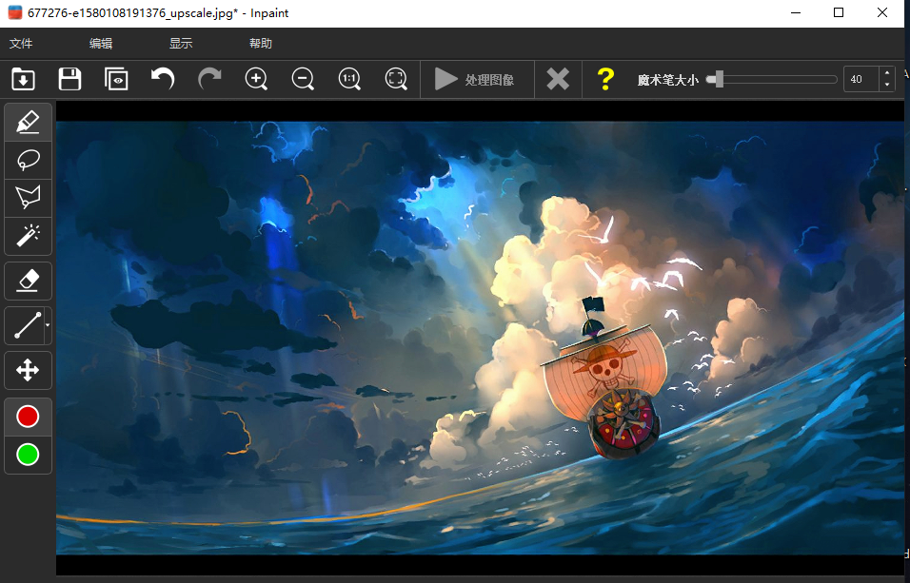Open image file with the load icon
The height and width of the screenshot is (583, 910).
[23, 79]
